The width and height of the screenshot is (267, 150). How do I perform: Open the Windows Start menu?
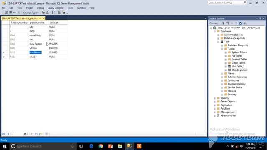(x=5, y=146)
